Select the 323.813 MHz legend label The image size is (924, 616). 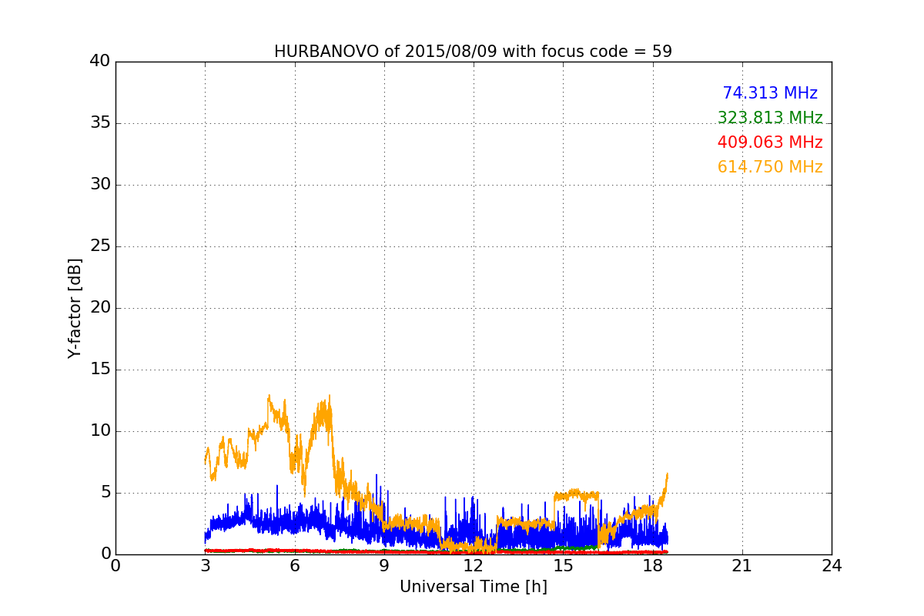(x=770, y=118)
